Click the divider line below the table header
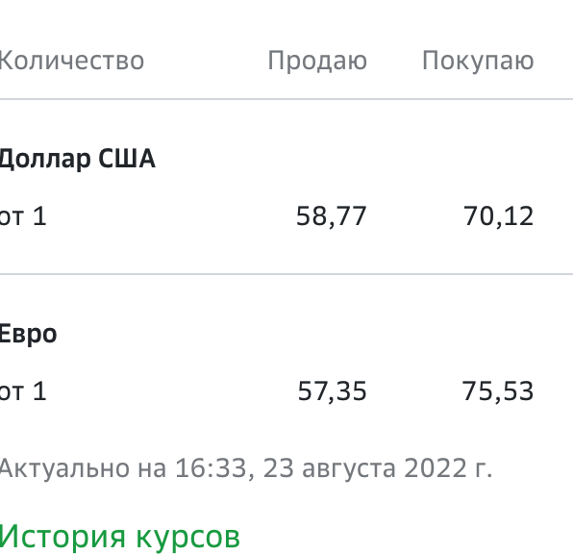573x554 pixels. 286,99
